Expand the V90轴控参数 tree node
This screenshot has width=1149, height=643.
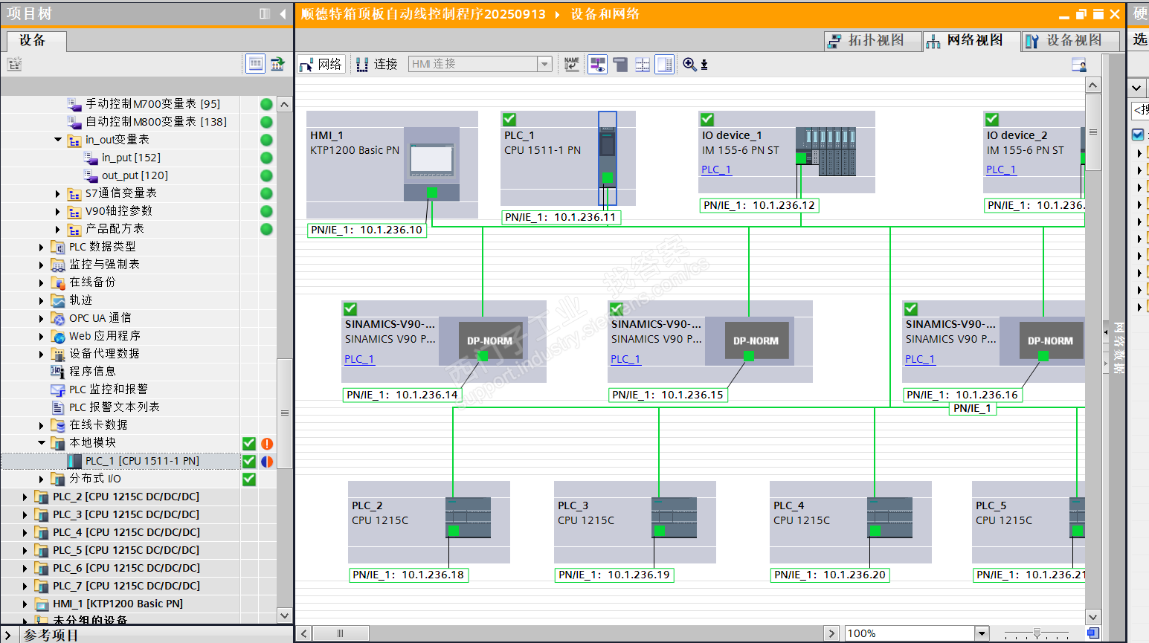(x=58, y=211)
